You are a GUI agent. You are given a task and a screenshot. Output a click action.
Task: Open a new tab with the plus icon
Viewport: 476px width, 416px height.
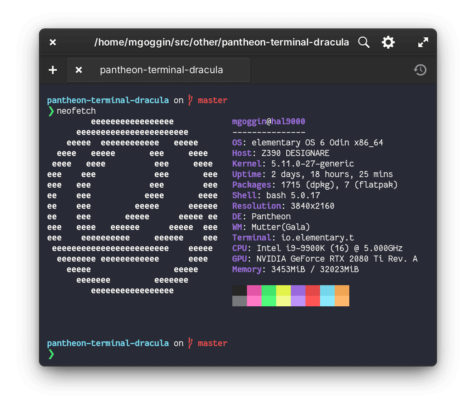[52, 69]
